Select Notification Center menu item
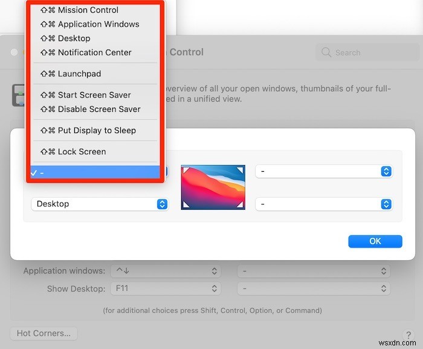This screenshot has width=423, height=349. 95,52
